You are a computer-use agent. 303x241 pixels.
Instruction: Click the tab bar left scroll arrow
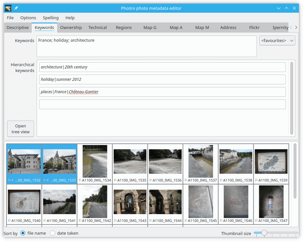[x=291, y=27]
